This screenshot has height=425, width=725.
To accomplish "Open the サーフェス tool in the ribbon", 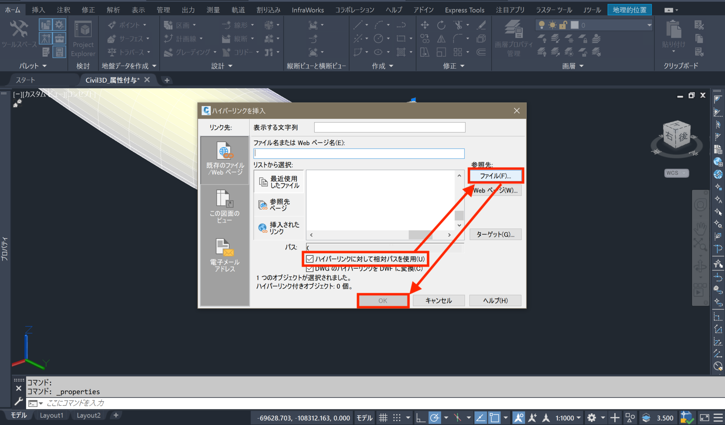I will [126, 39].
